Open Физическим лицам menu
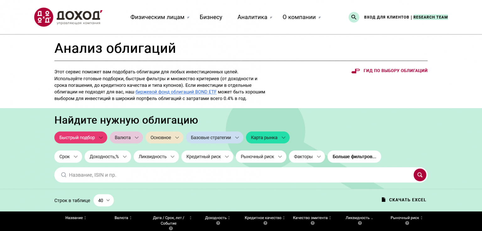The width and height of the screenshot is (482, 231). click(x=160, y=17)
